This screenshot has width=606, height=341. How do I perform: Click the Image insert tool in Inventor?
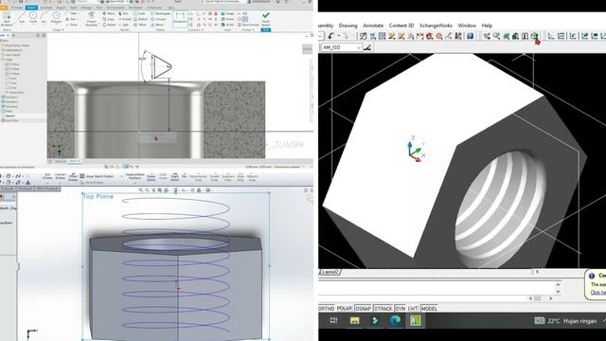click(228, 13)
